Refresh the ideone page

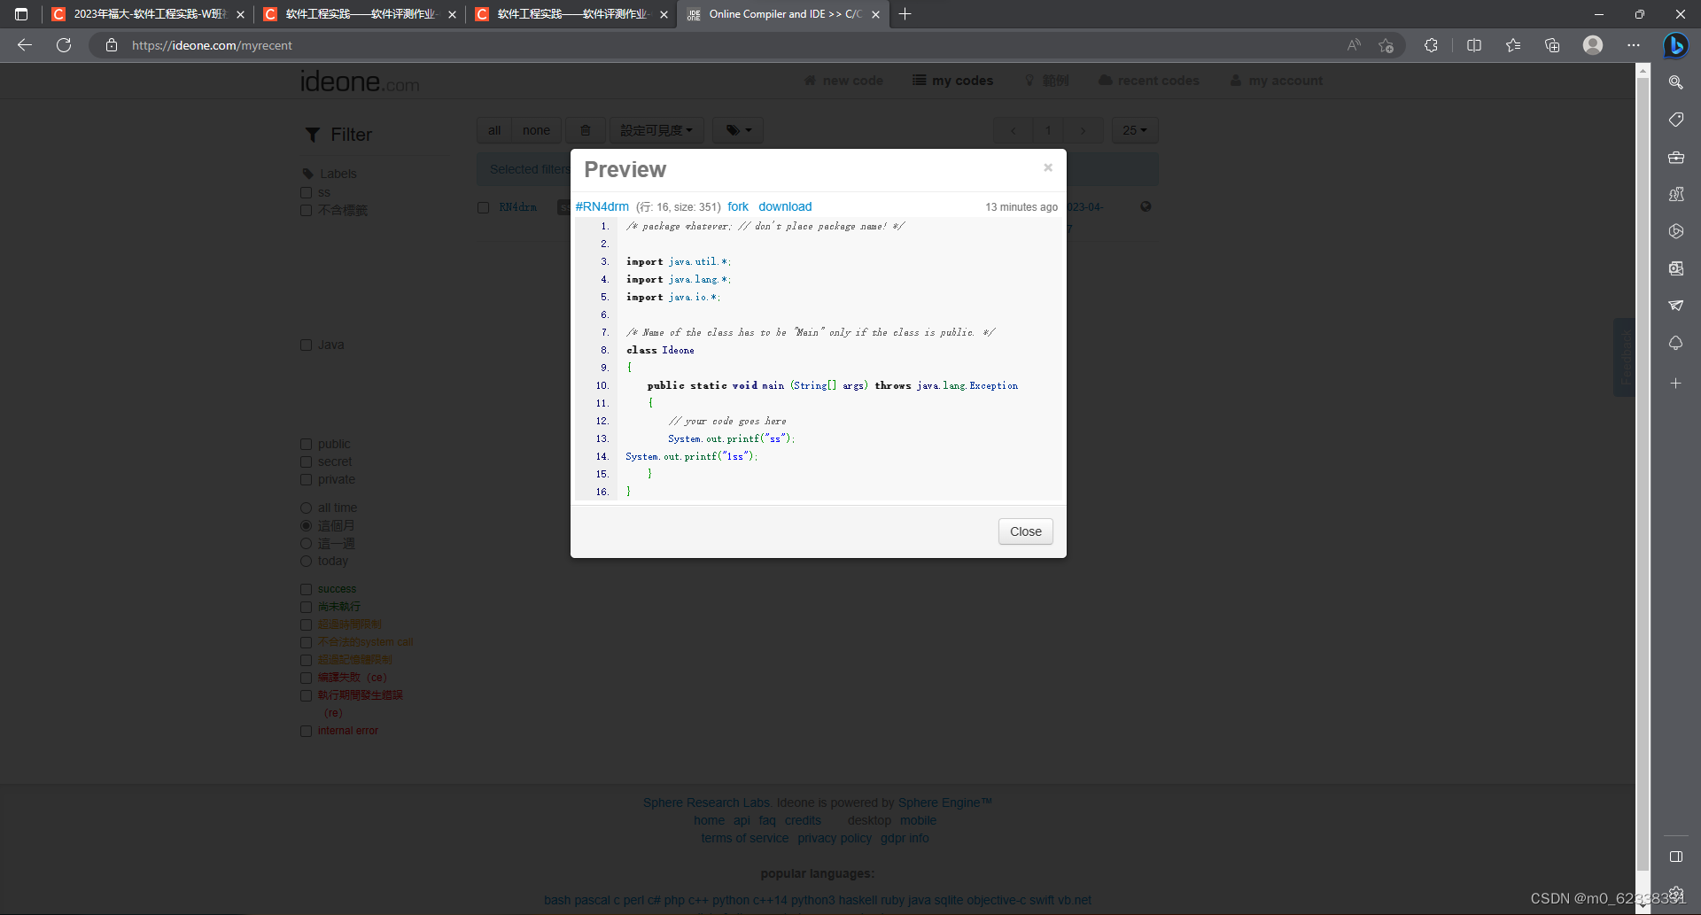pos(64,45)
